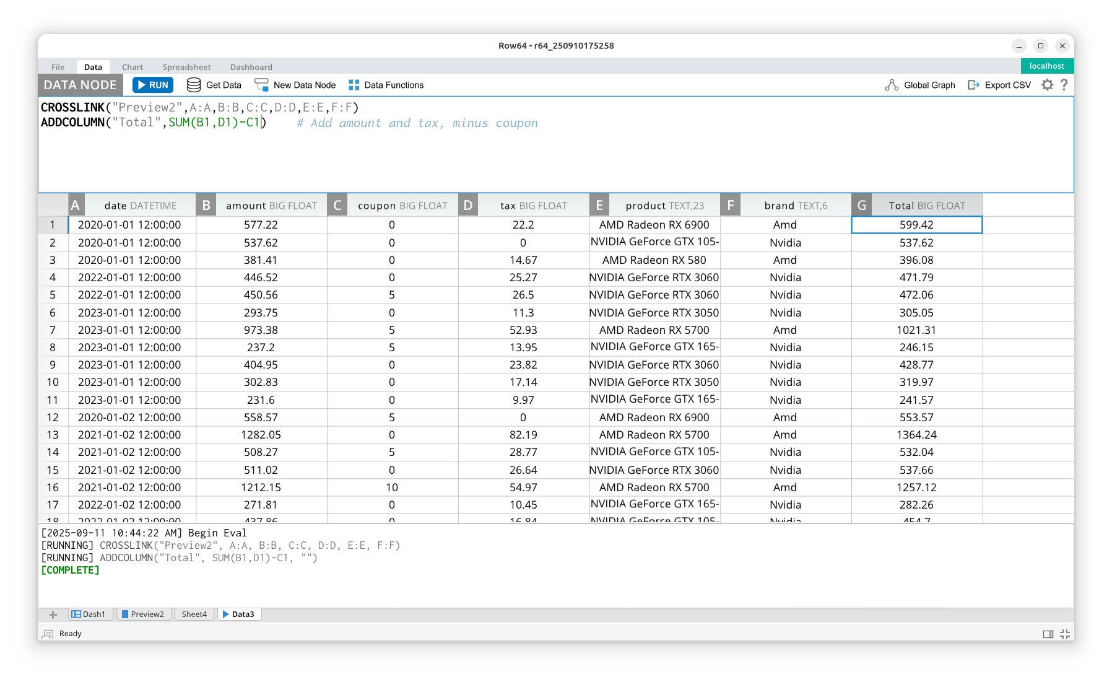The width and height of the screenshot is (1112, 682).
Task: Click the help question mark icon
Action: click(1064, 85)
